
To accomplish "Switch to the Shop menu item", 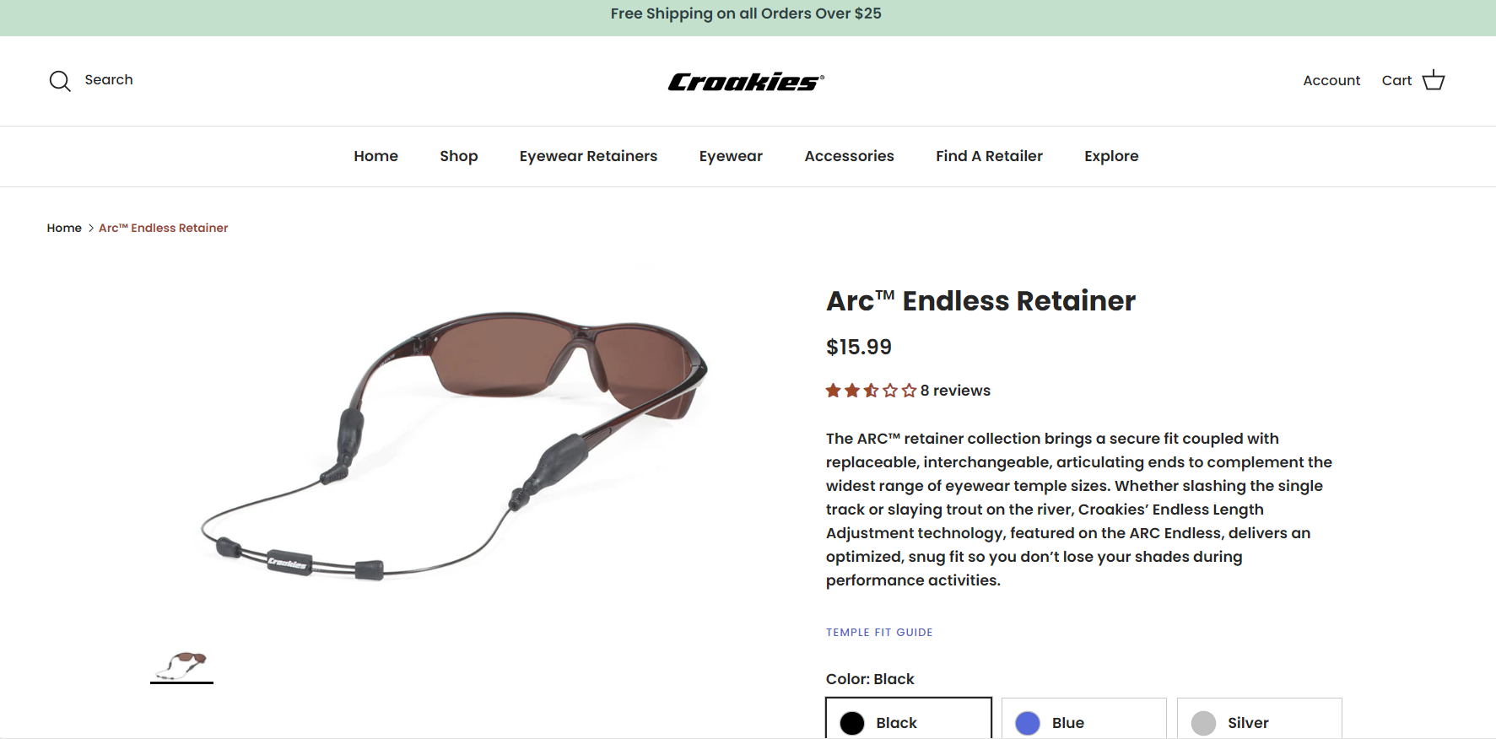I will pyautogui.click(x=458, y=156).
